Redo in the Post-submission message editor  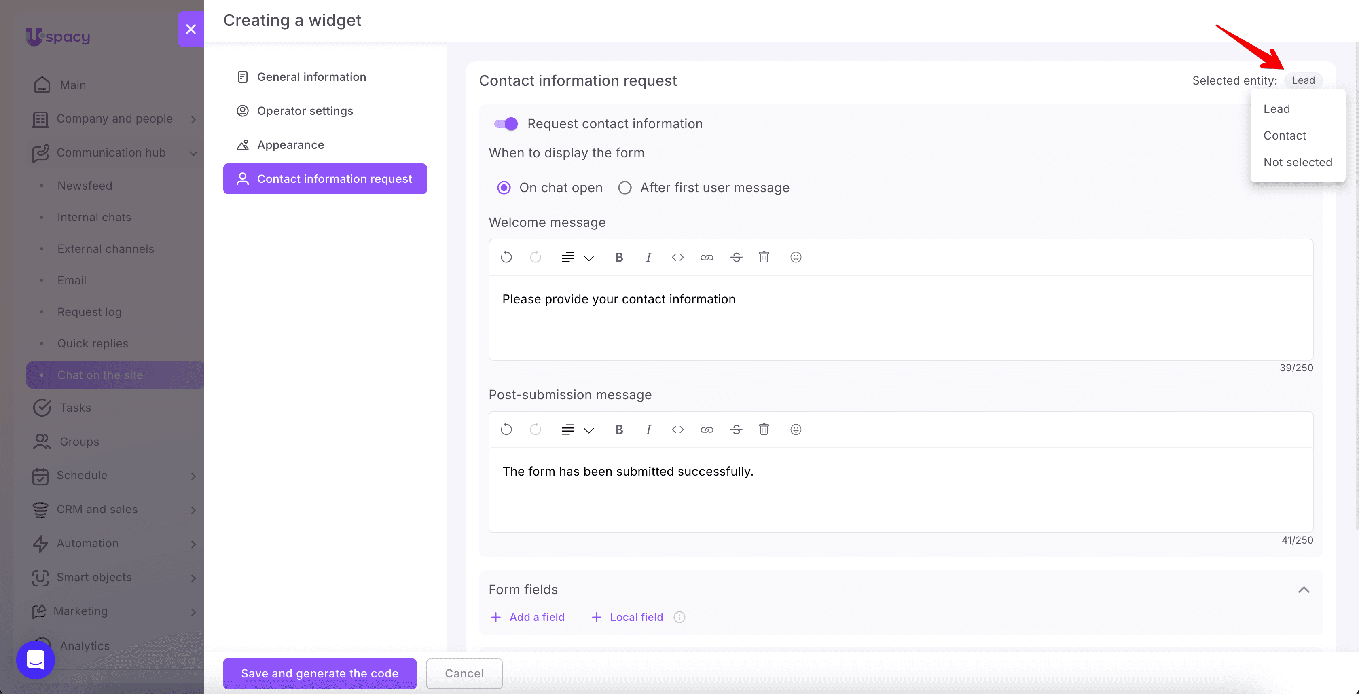(536, 429)
